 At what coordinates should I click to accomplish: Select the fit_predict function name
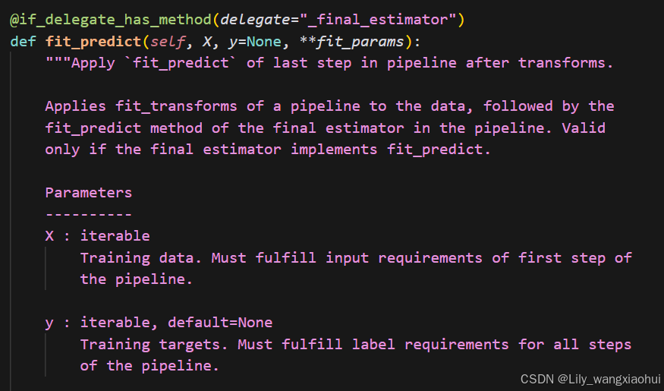tap(93, 42)
